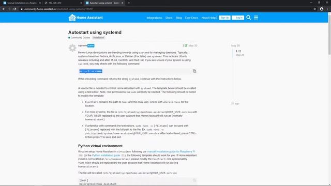Reload the page with refresh icon
This screenshot has width=331, height=186.
pyautogui.click(x=15, y=9)
